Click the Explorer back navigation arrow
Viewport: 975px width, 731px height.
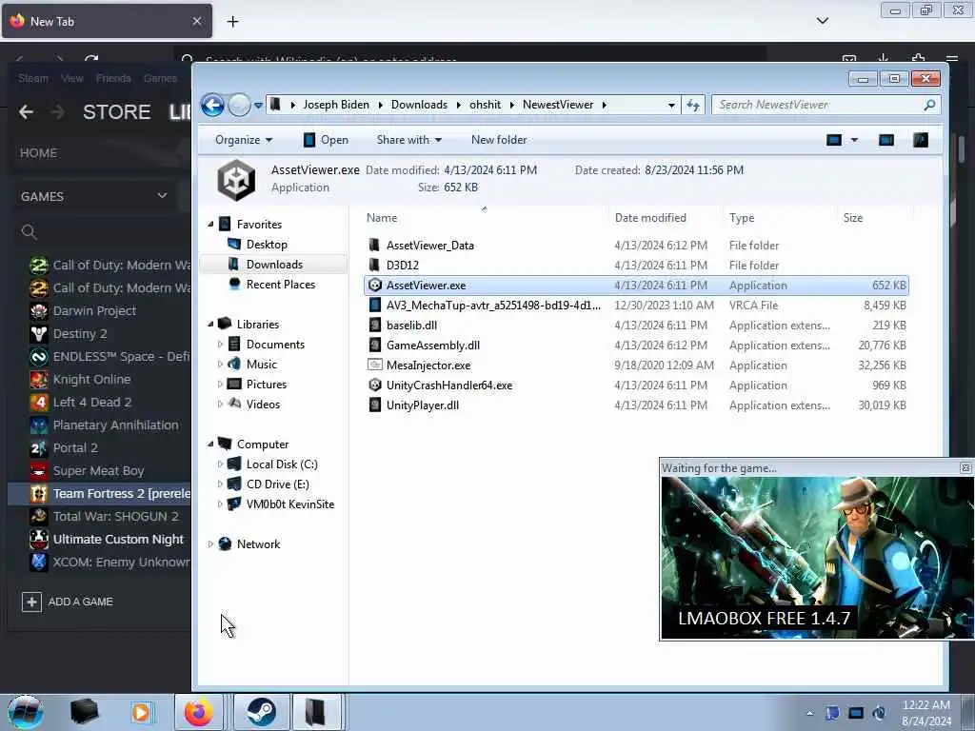pyautogui.click(x=212, y=105)
